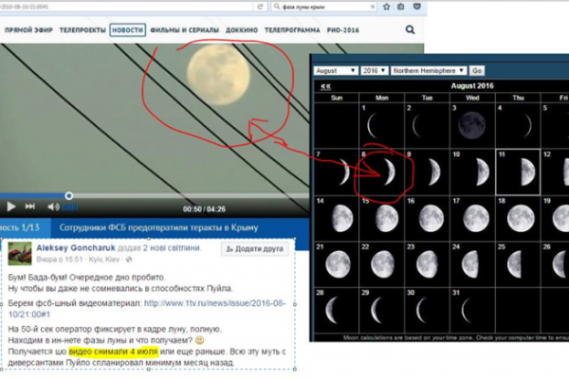Click the video play button
Image resolution: width=569 pixels, height=379 pixels.
coord(11,206)
